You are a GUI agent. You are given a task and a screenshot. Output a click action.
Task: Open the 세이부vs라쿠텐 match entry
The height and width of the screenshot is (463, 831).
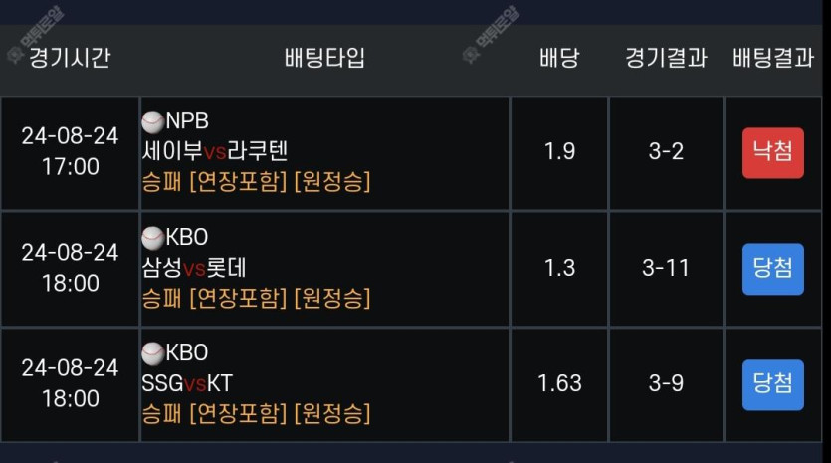[215, 152]
